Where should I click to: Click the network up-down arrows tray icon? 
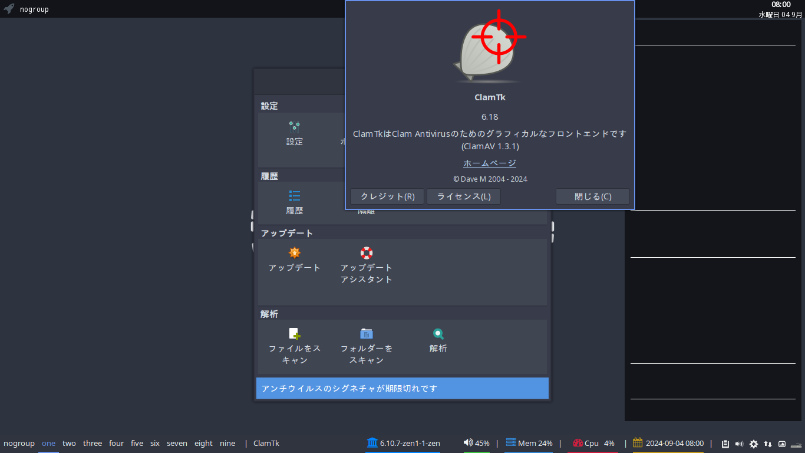pos(768,444)
